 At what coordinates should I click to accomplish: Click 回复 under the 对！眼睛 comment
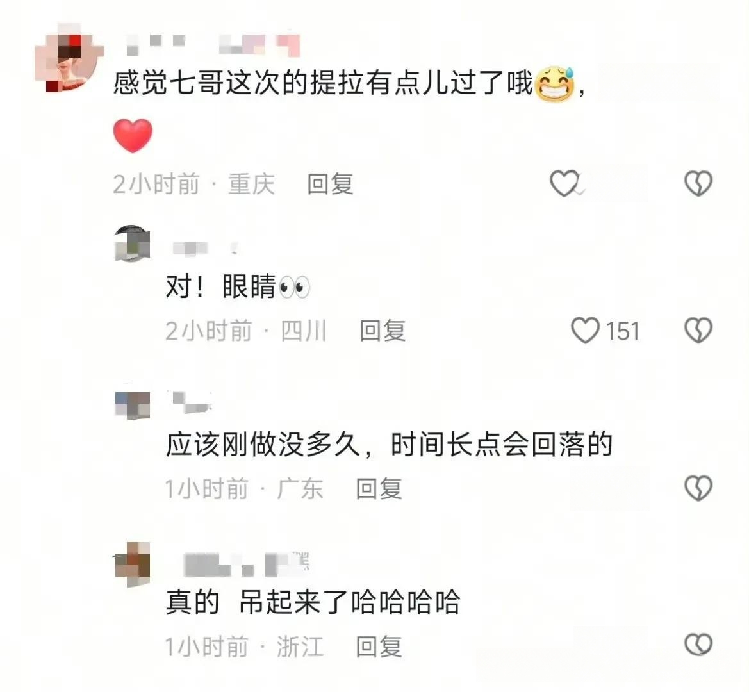click(383, 331)
